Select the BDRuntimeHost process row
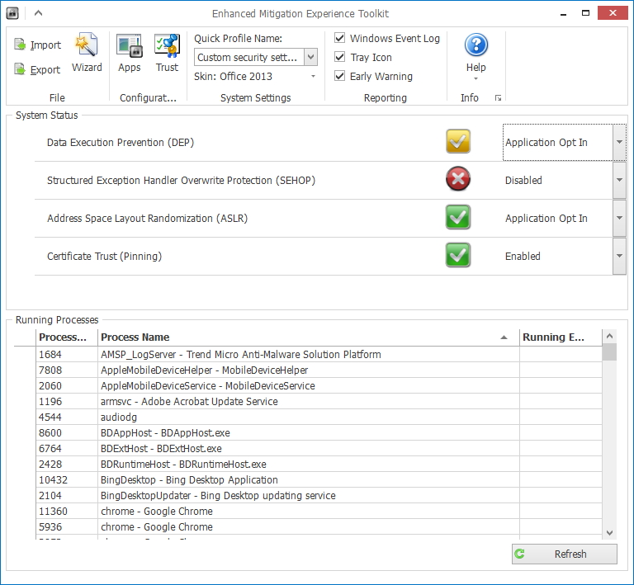Screen dimensions: 634x585 [x=319, y=465]
